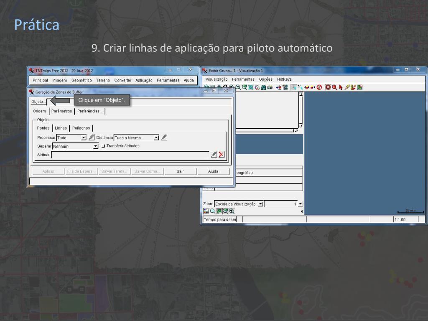Click the plus-minus cursor tool icon

[300, 87]
